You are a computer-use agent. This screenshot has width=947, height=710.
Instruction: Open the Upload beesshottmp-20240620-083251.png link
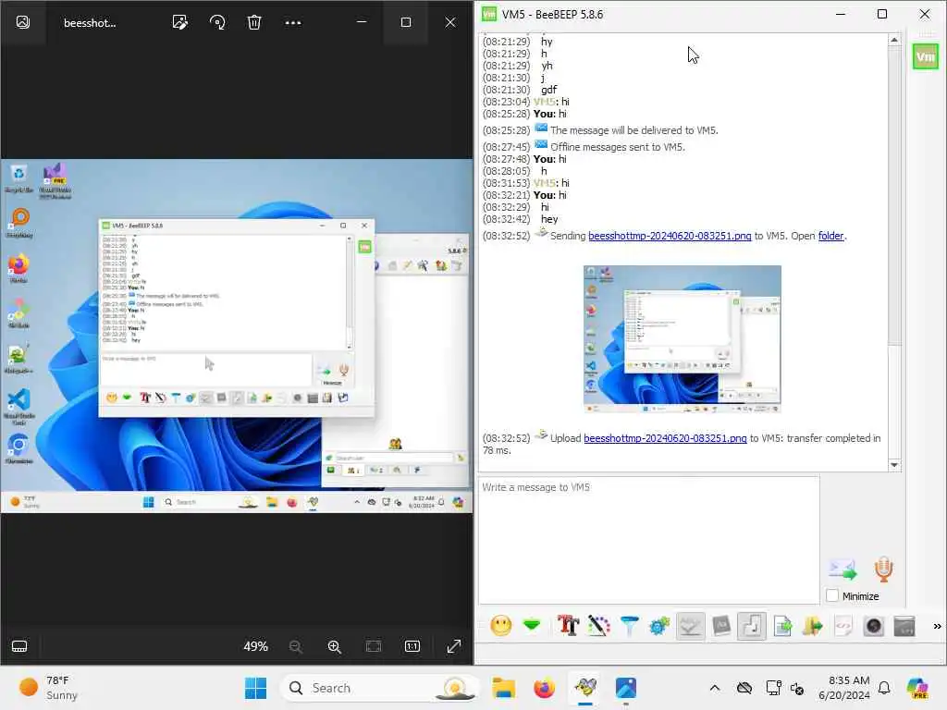[665, 438]
